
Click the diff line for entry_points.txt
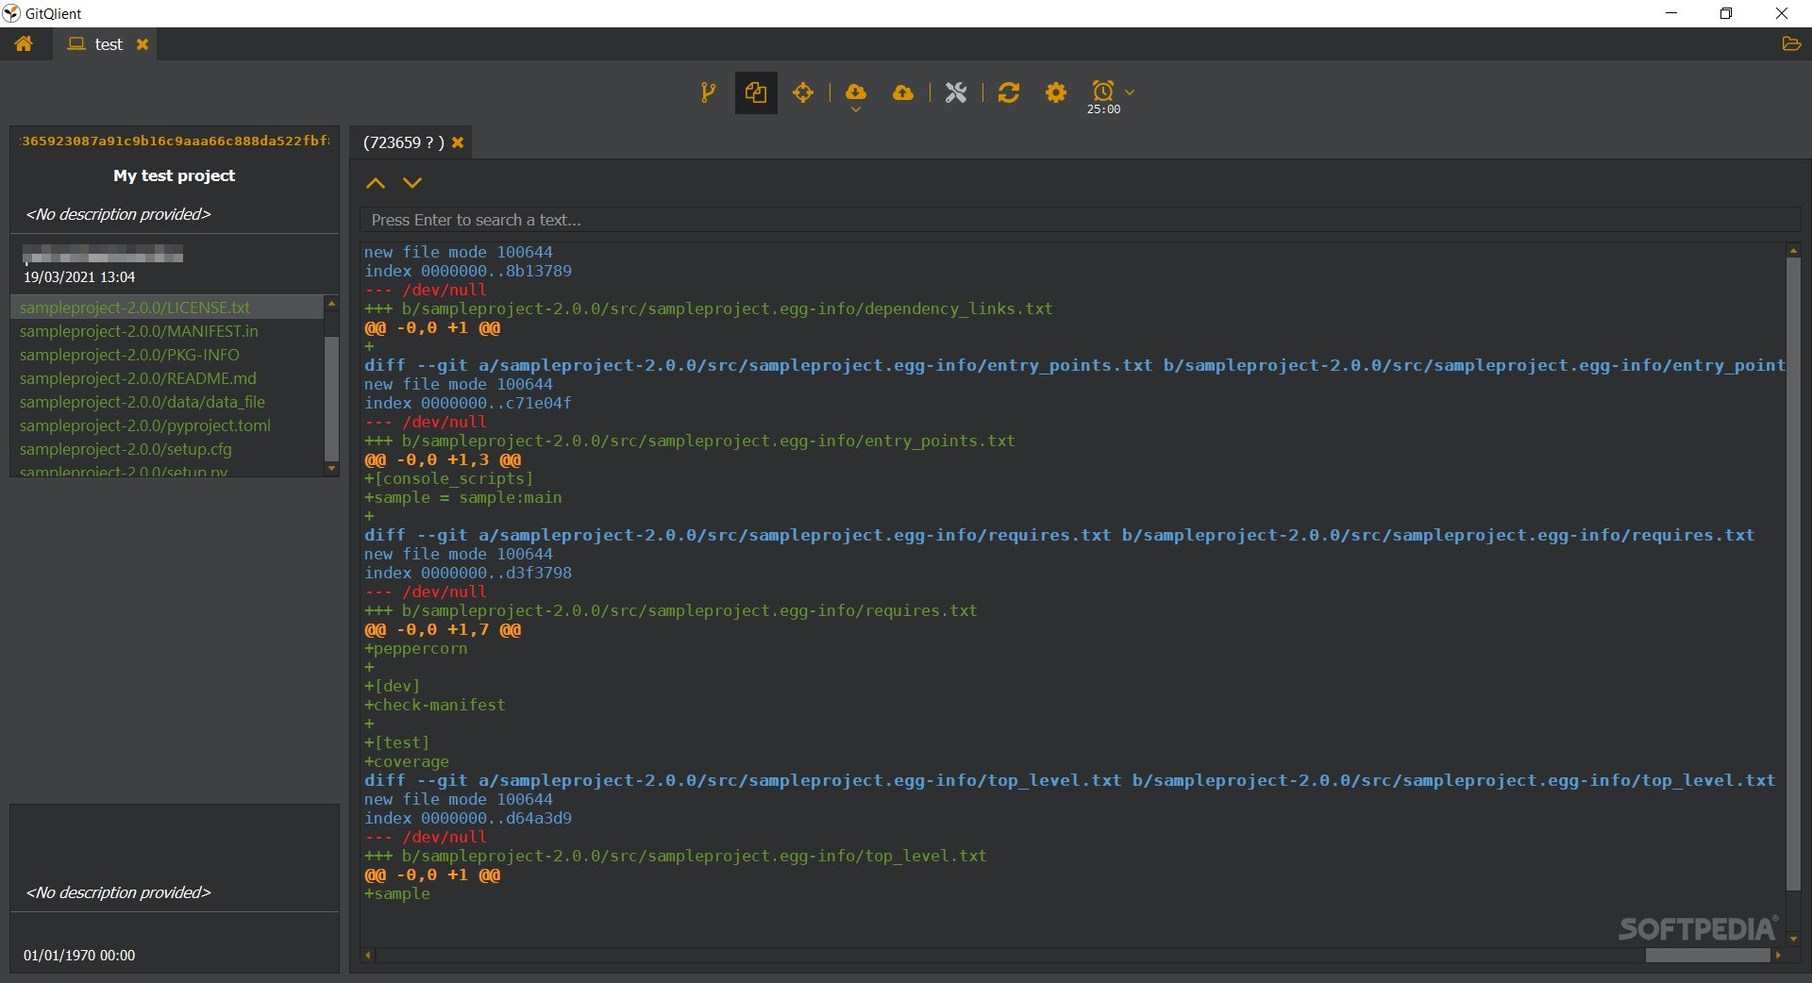pos(1075,365)
